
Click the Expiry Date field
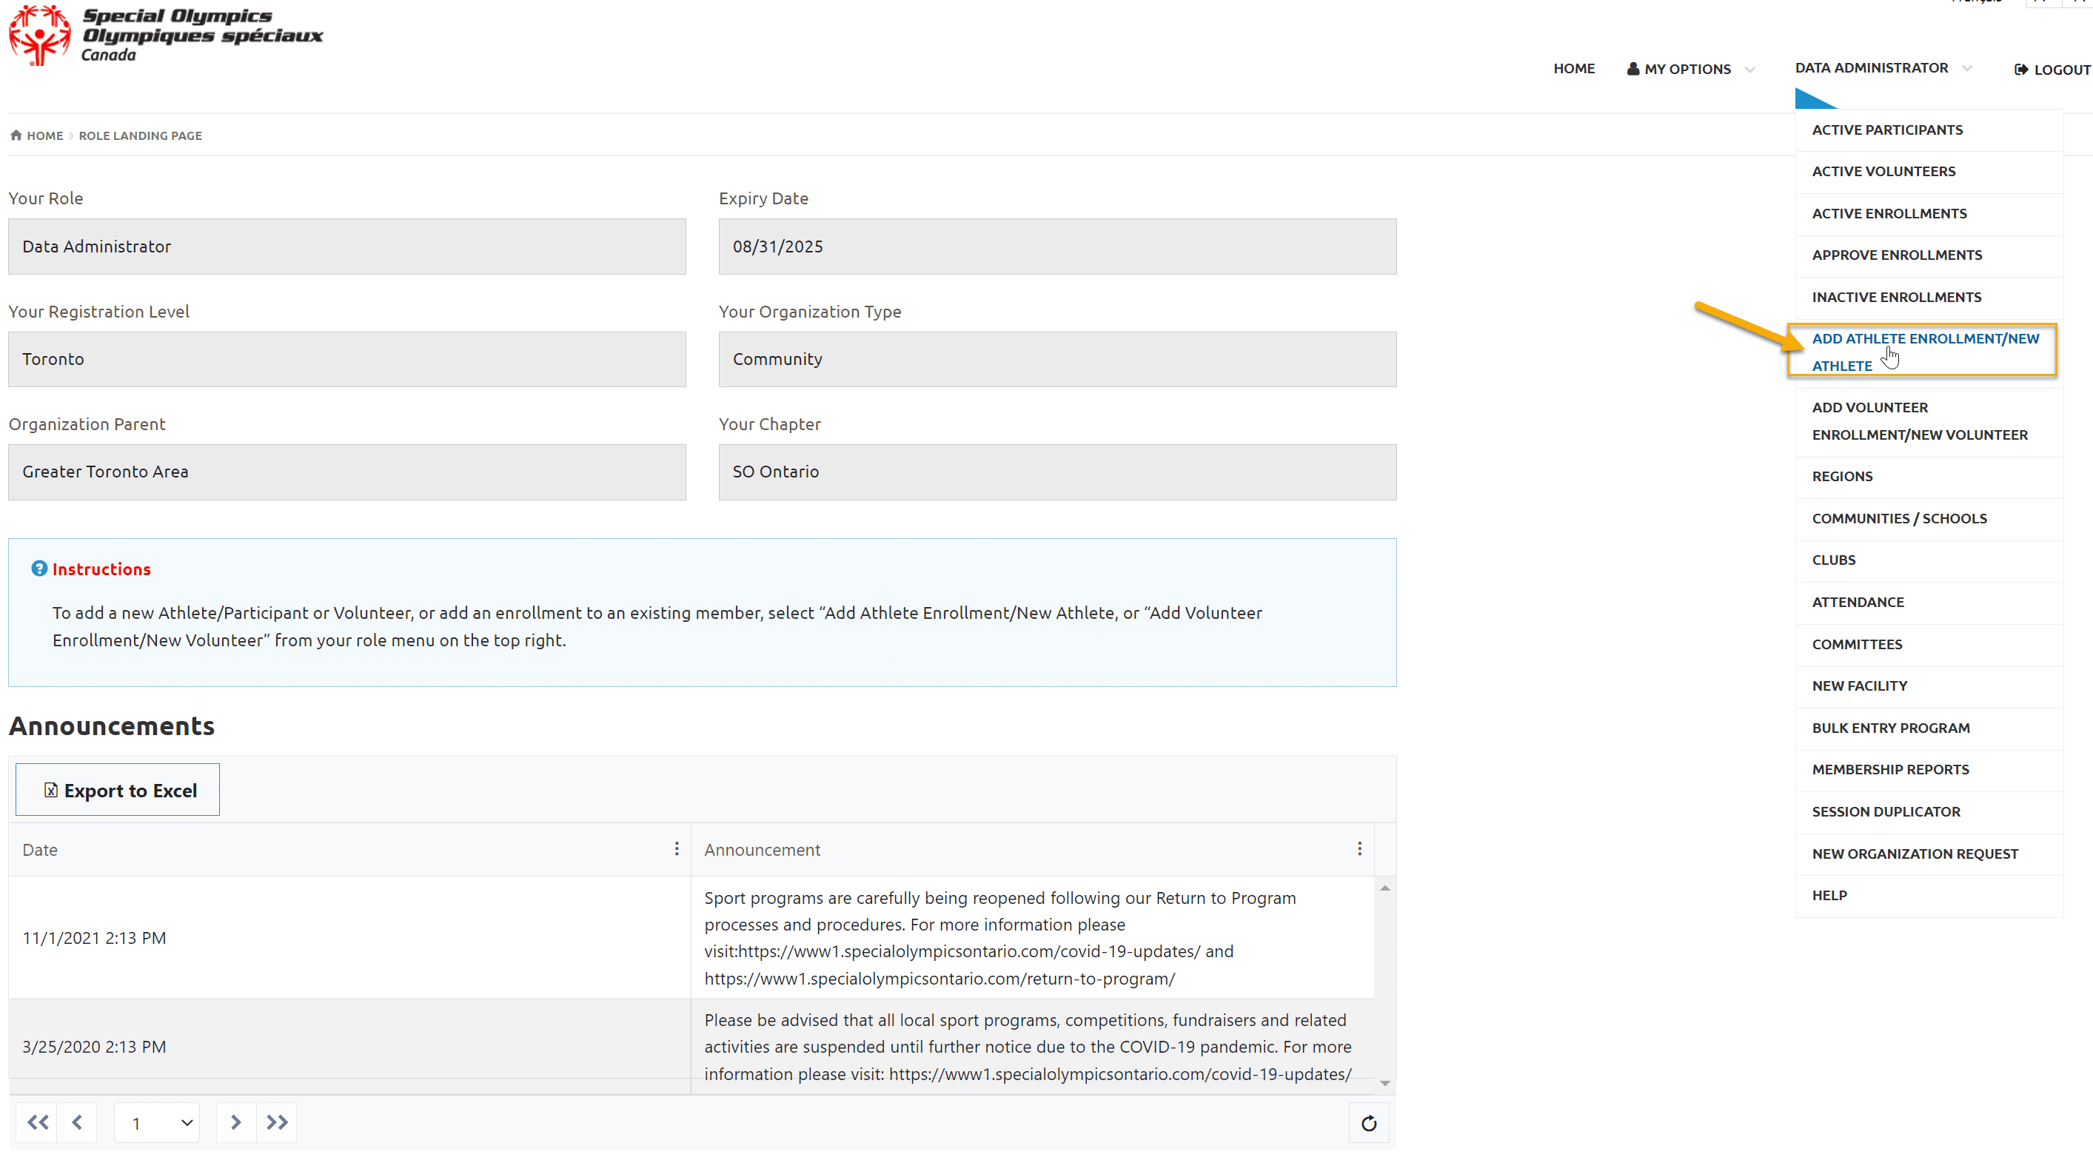[x=1057, y=246]
